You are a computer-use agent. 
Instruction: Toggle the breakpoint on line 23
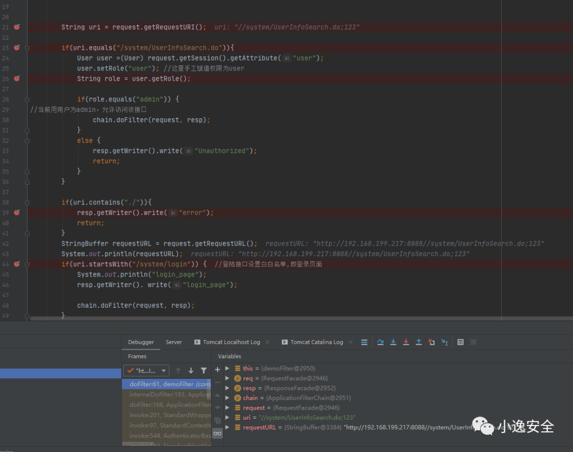pos(17,48)
